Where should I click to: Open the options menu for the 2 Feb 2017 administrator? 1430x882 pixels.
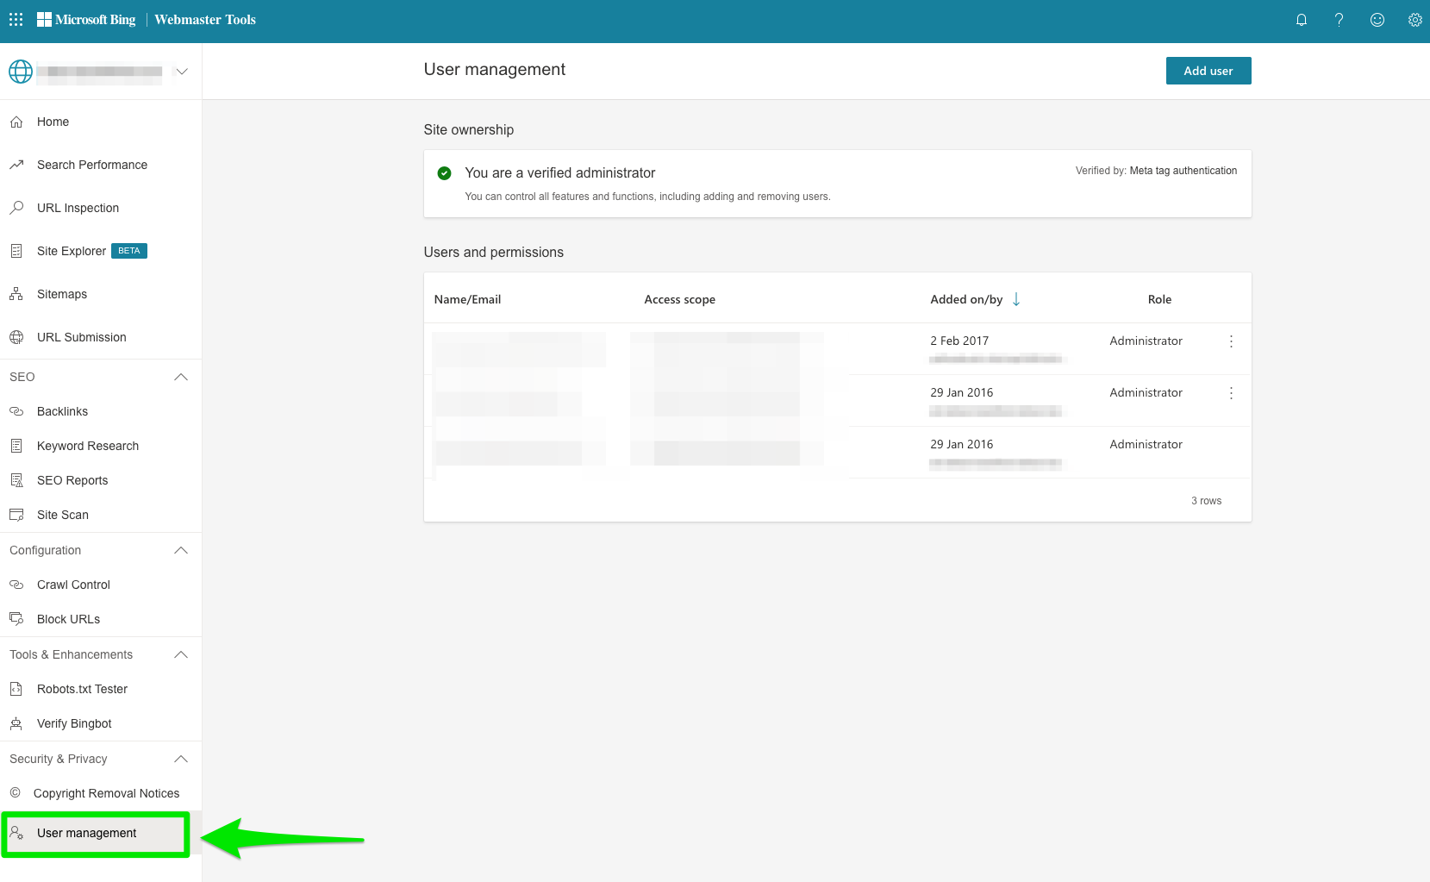coord(1231,341)
